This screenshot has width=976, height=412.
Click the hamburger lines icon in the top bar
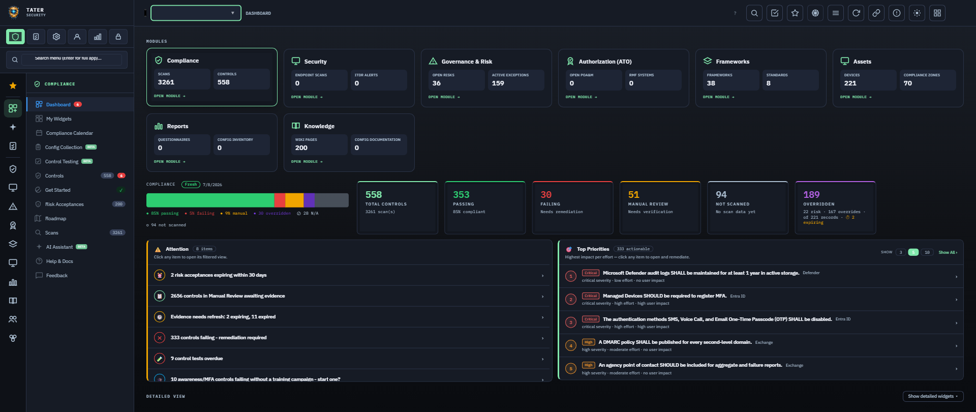[x=836, y=13]
